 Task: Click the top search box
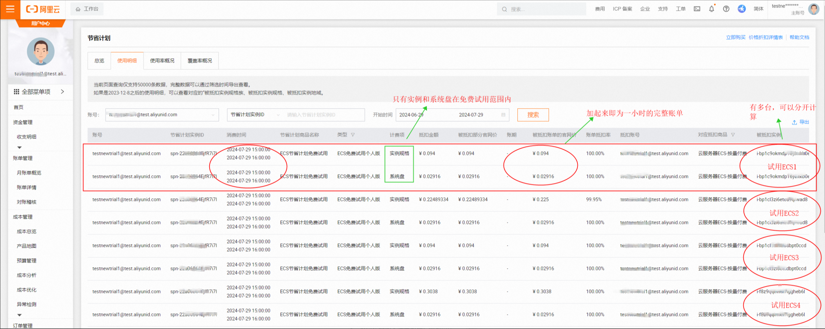(x=541, y=9)
